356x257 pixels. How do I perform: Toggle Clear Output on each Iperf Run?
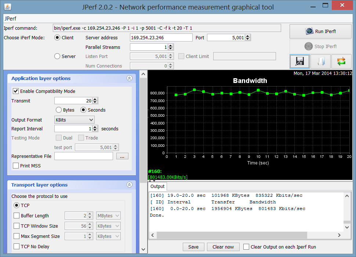tap(246, 247)
